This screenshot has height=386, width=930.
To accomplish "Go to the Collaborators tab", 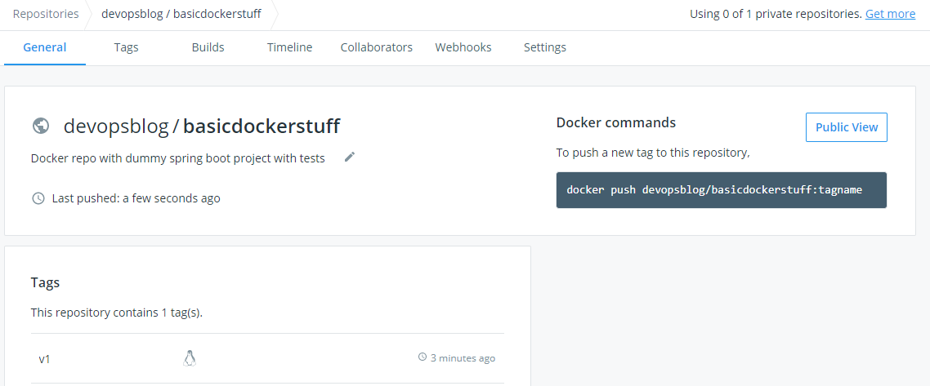I will click(376, 47).
